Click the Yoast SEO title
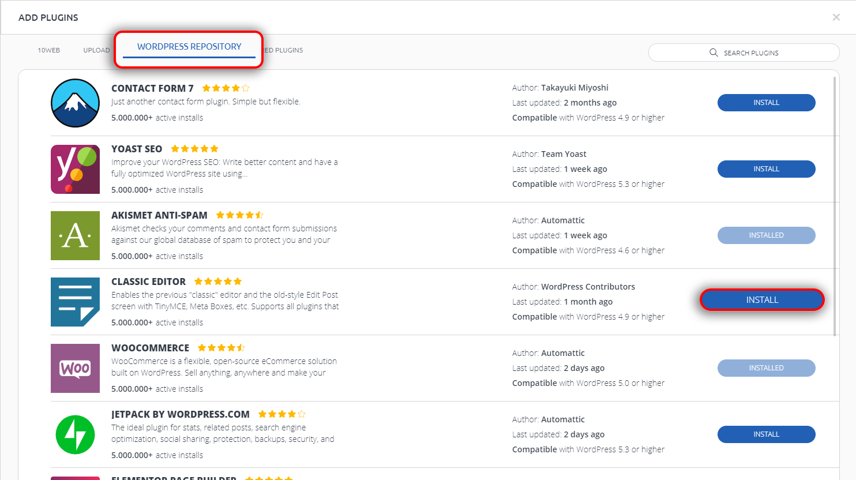Screen dimensions: 856x480 [137, 149]
